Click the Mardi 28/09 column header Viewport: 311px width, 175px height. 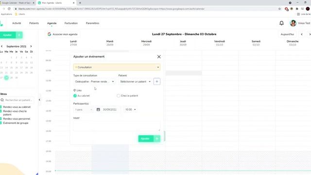click(110, 43)
